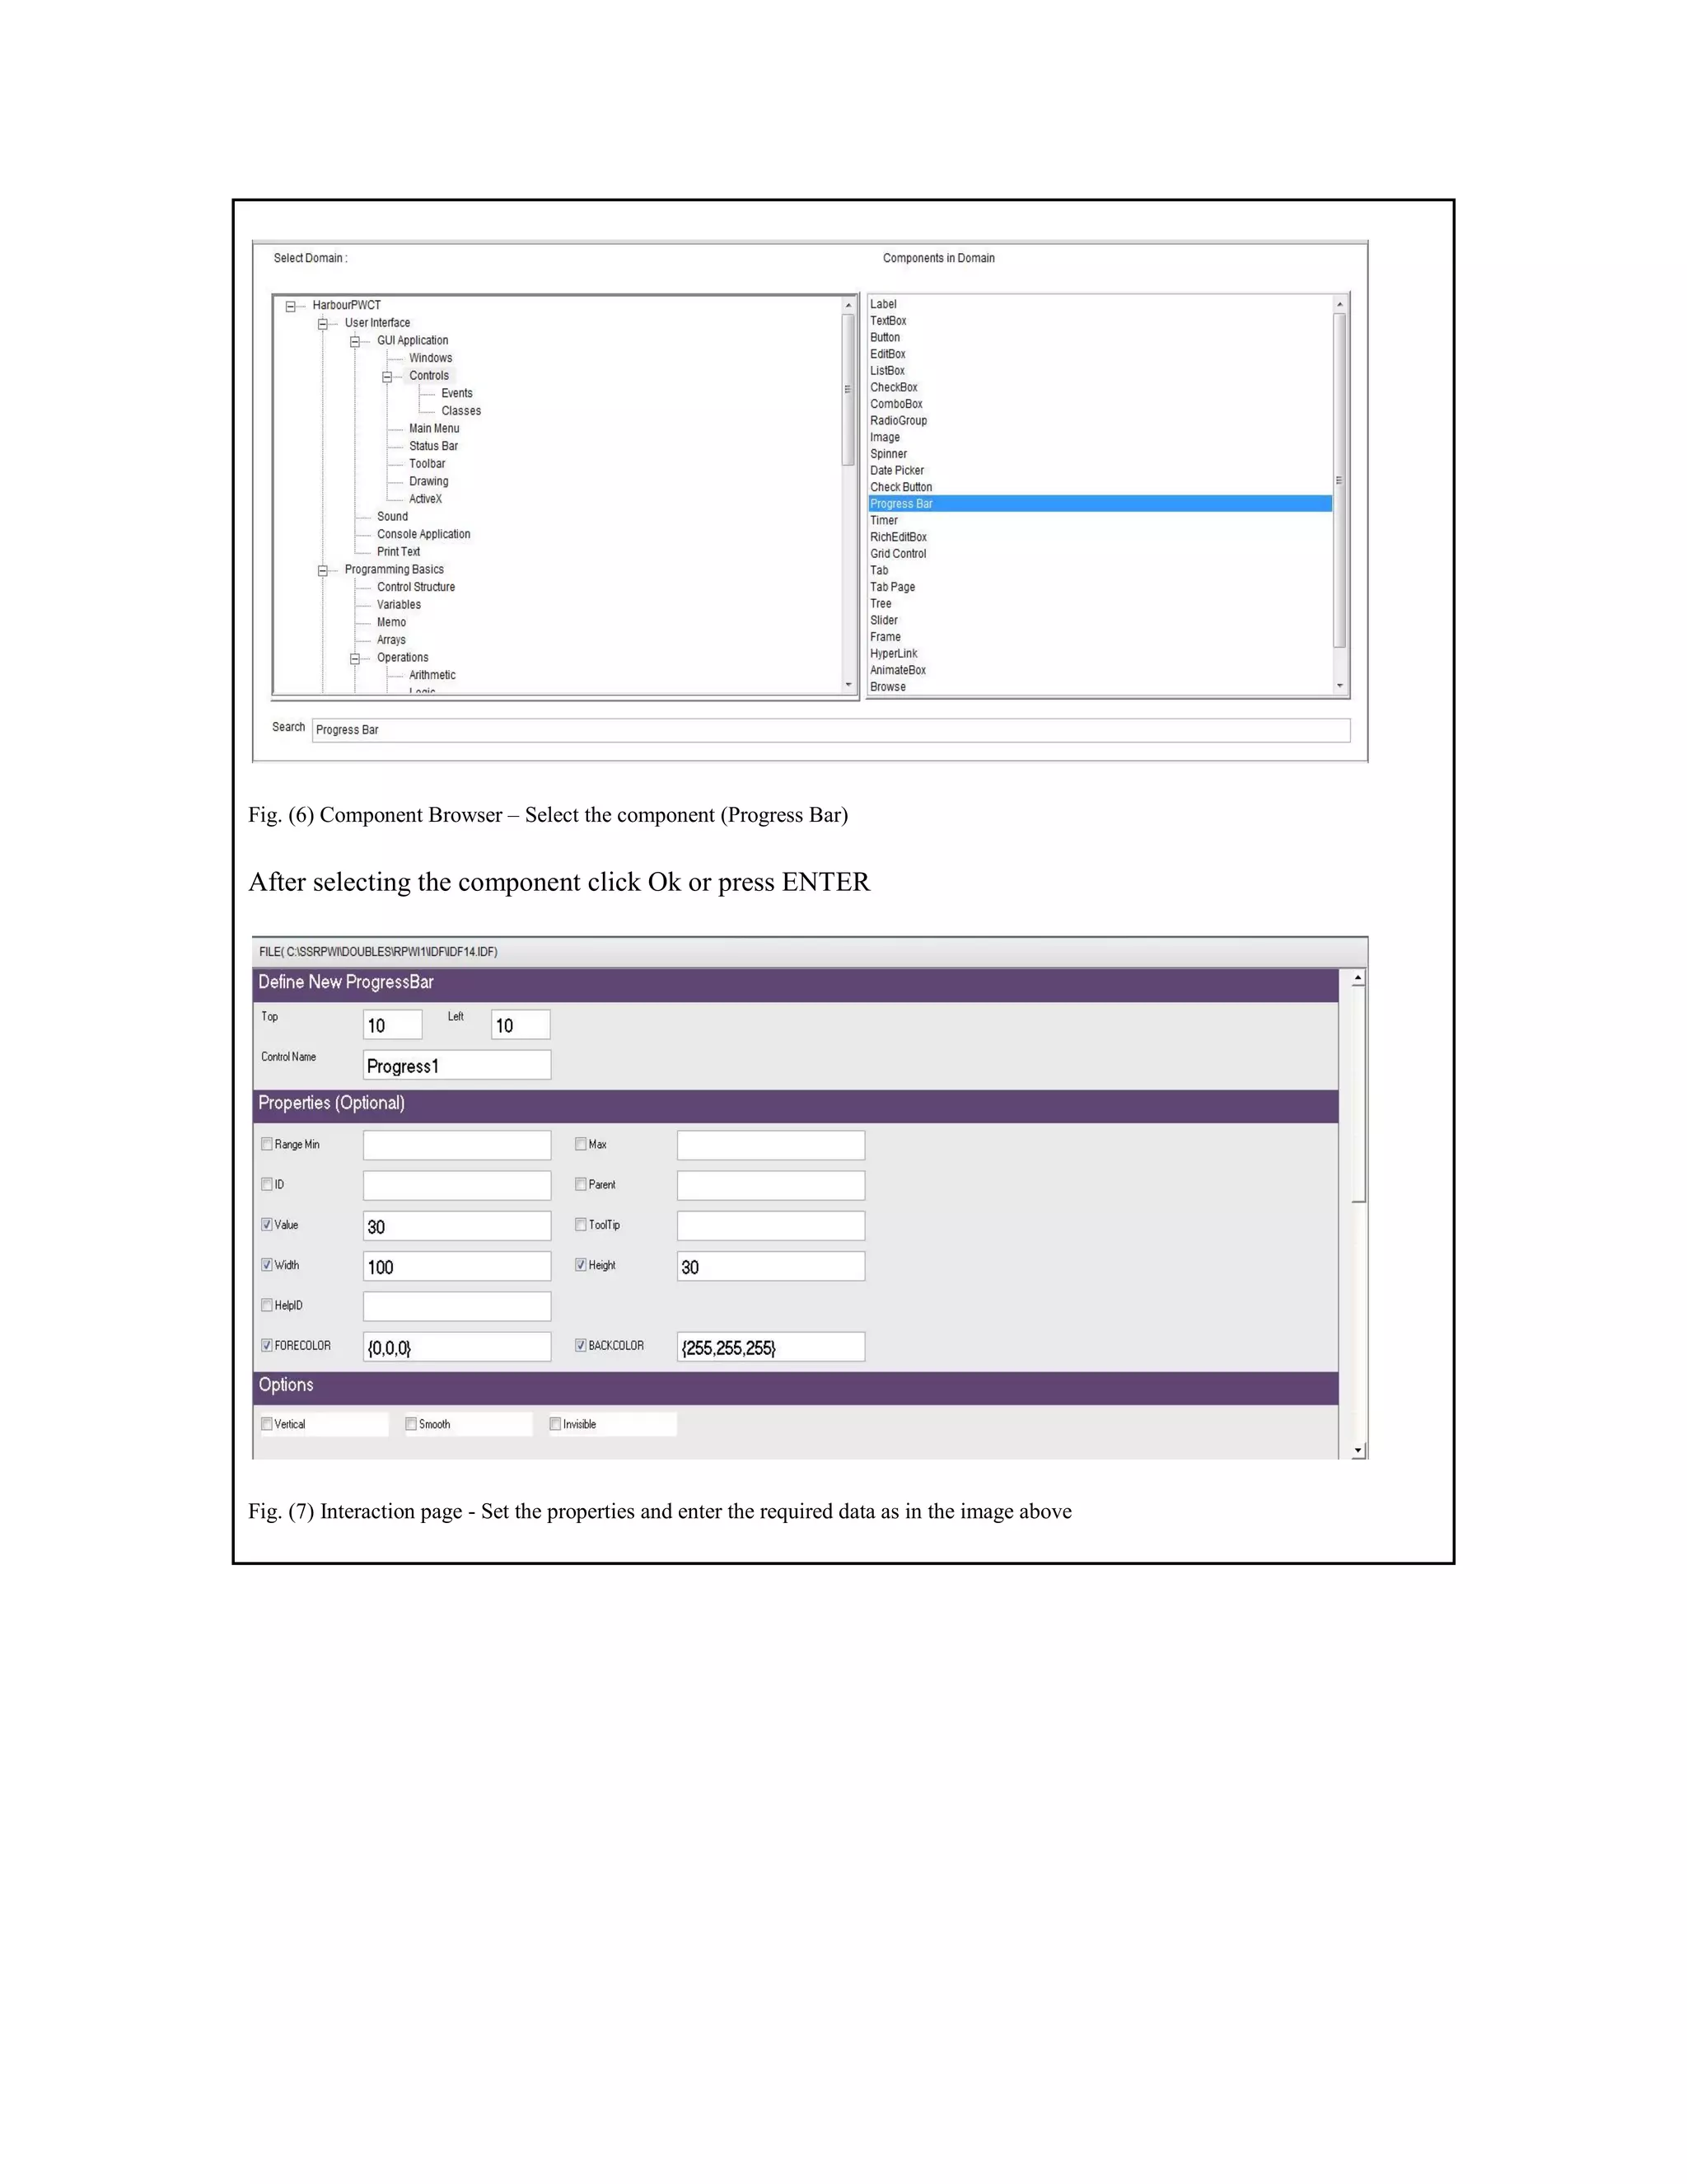Click the BACKCOLOR value field

click(770, 1347)
